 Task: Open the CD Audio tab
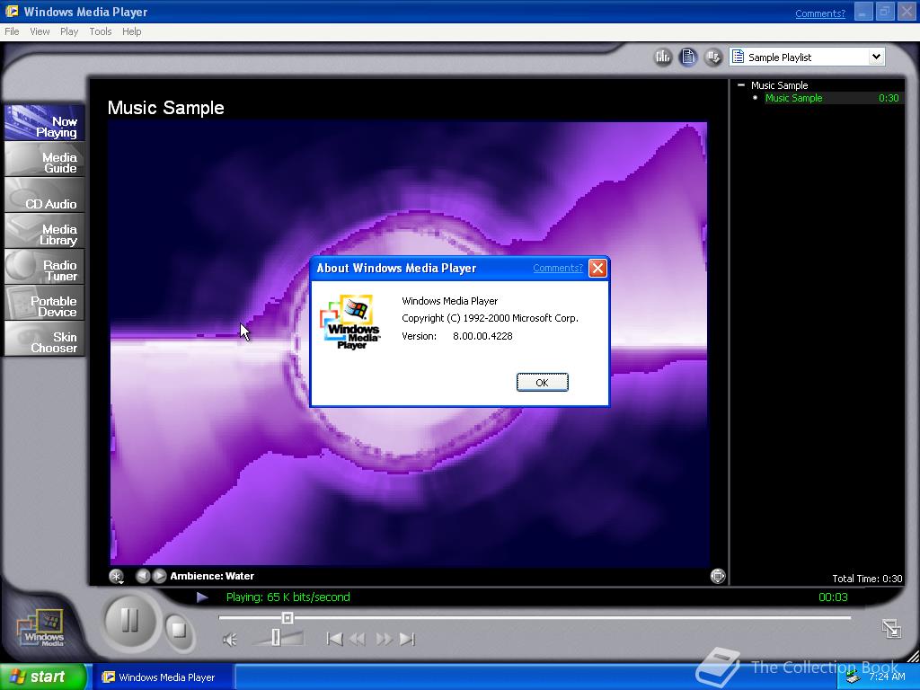tap(45, 195)
